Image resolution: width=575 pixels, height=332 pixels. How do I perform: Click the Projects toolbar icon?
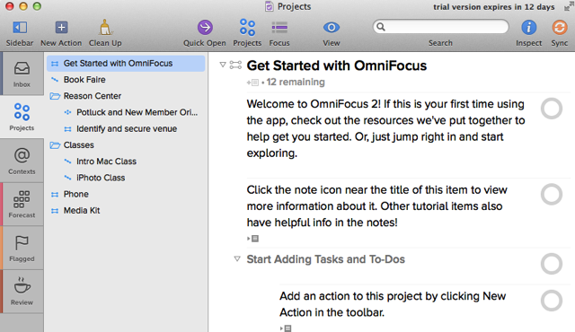click(247, 28)
